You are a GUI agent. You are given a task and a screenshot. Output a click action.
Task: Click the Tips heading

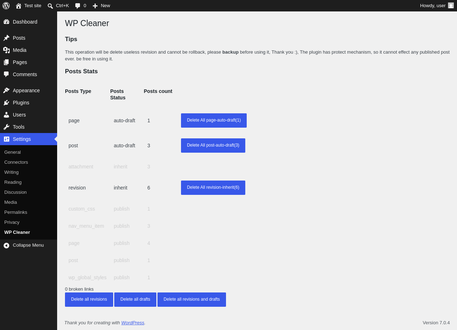pyautogui.click(x=71, y=39)
